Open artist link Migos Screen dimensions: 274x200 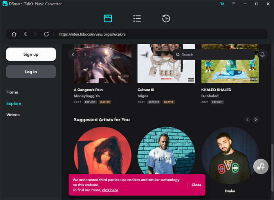point(143,96)
